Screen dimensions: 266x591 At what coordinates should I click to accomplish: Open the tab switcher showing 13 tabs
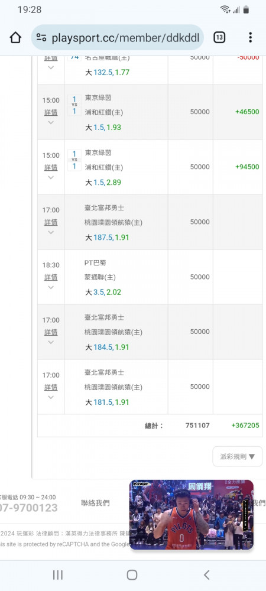[219, 37]
